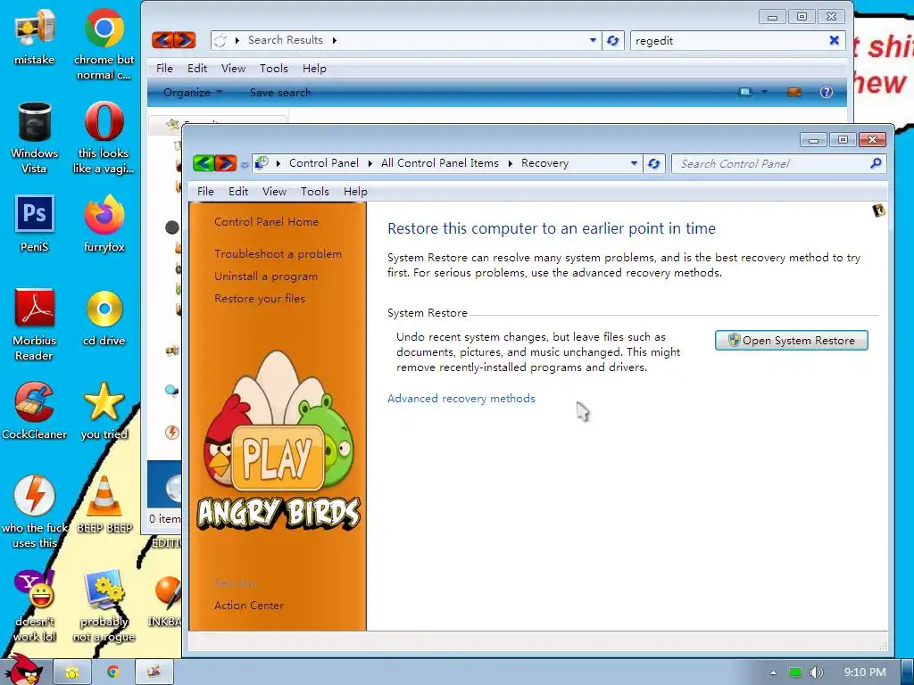Open help in Search Results toolbar

click(826, 92)
